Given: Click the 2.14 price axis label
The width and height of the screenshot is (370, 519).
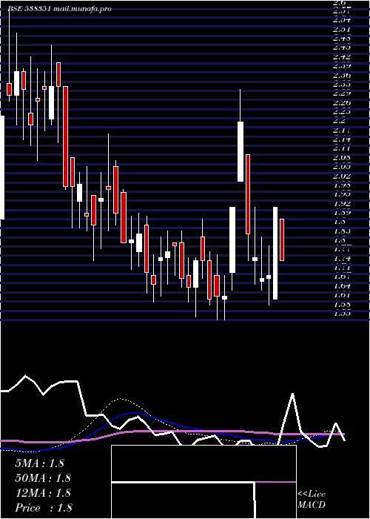Looking at the screenshot, I should click(341, 139).
